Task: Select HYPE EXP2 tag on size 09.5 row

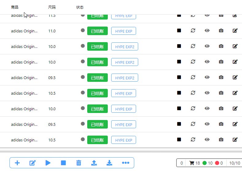Action: point(125,78)
